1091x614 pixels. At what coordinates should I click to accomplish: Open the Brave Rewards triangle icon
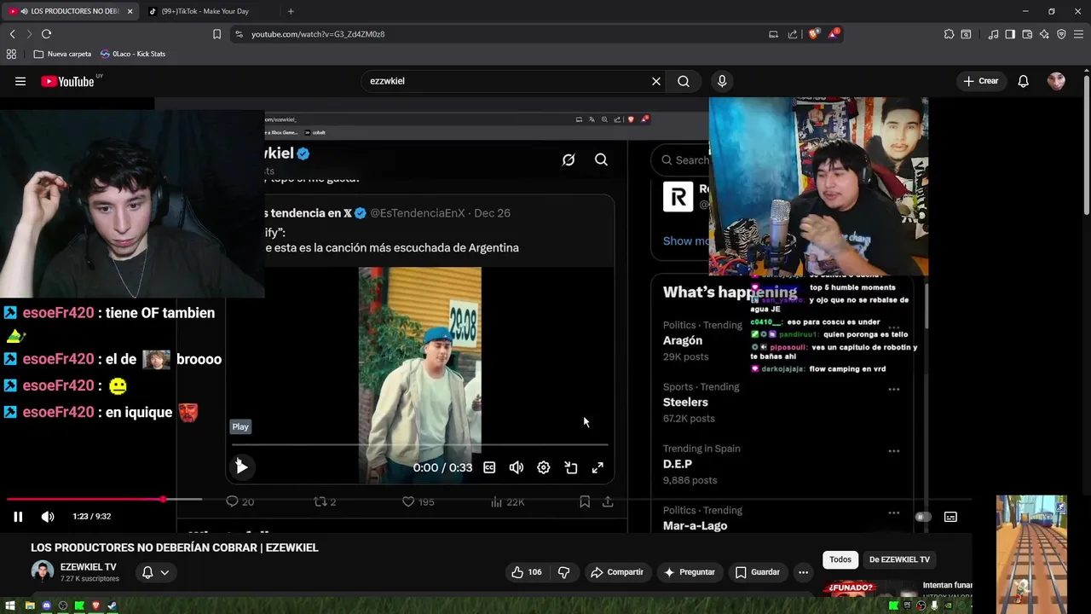point(834,34)
